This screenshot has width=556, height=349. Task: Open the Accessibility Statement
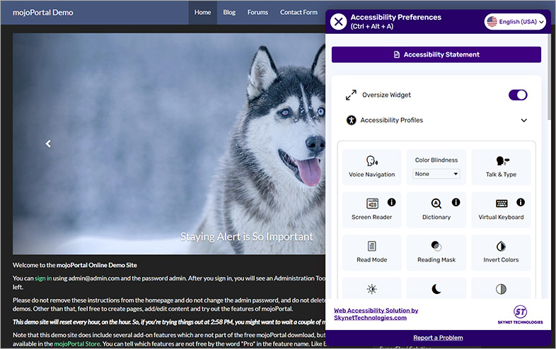436,54
